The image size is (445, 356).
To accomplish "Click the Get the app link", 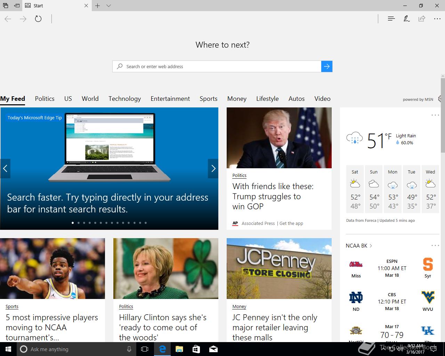I will click(x=291, y=224).
